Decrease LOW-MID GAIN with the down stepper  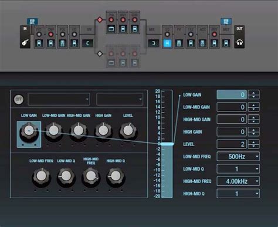[x=253, y=109]
